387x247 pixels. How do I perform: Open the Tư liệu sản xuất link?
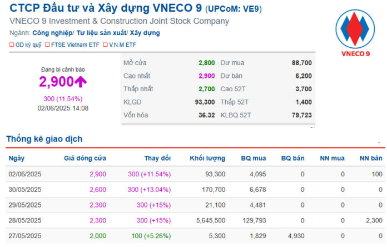pos(101,33)
